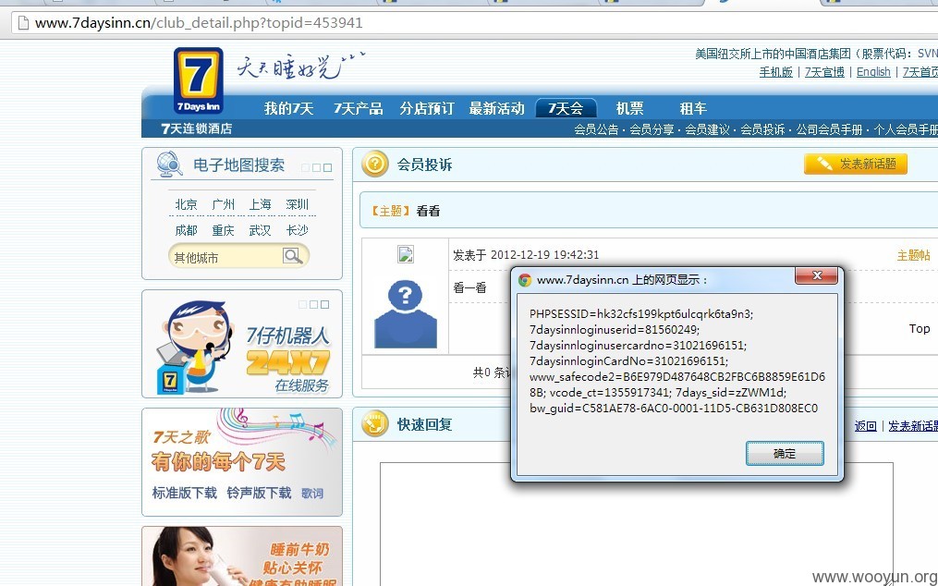This screenshot has height=586, width=938.
Task: Click the 主题帖 label
Action: click(x=913, y=255)
